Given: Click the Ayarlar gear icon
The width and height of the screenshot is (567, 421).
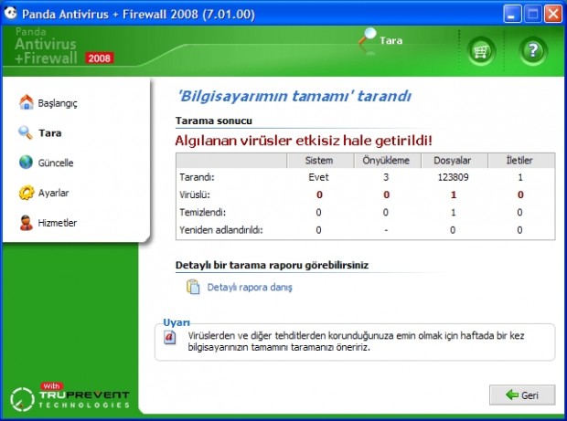Looking at the screenshot, I should [26, 193].
